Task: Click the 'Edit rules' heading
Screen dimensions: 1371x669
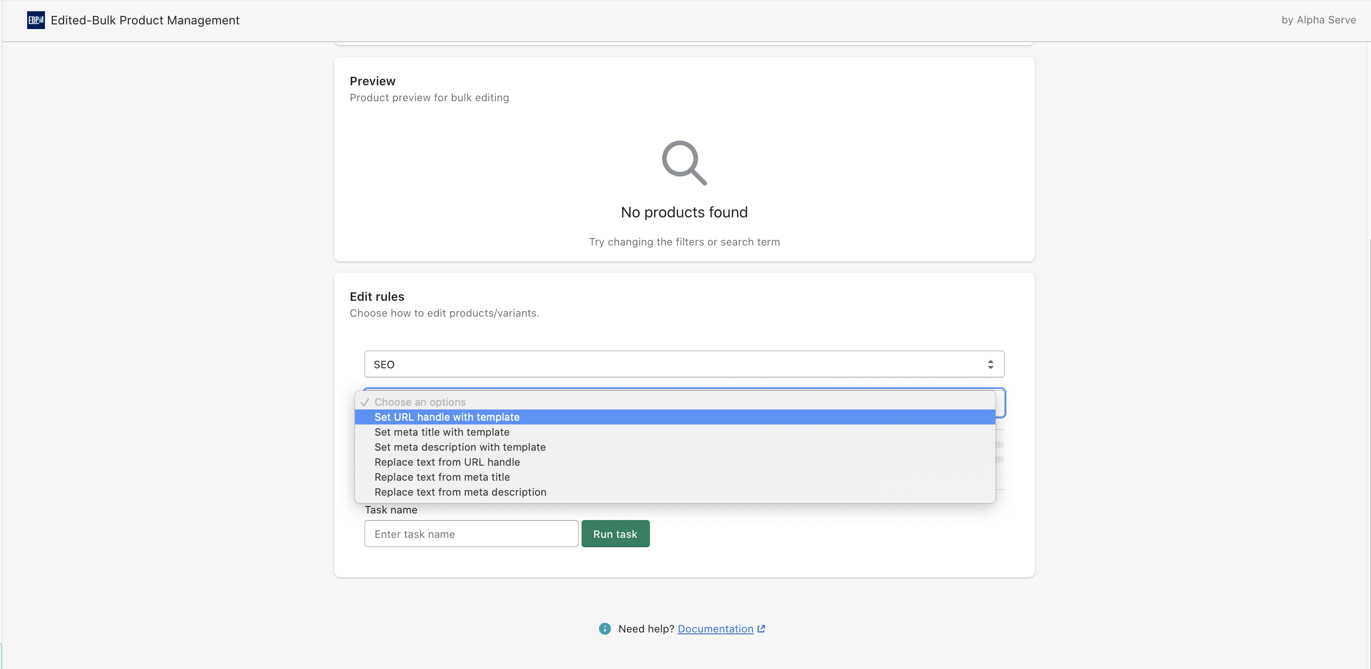Action: point(377,297)
